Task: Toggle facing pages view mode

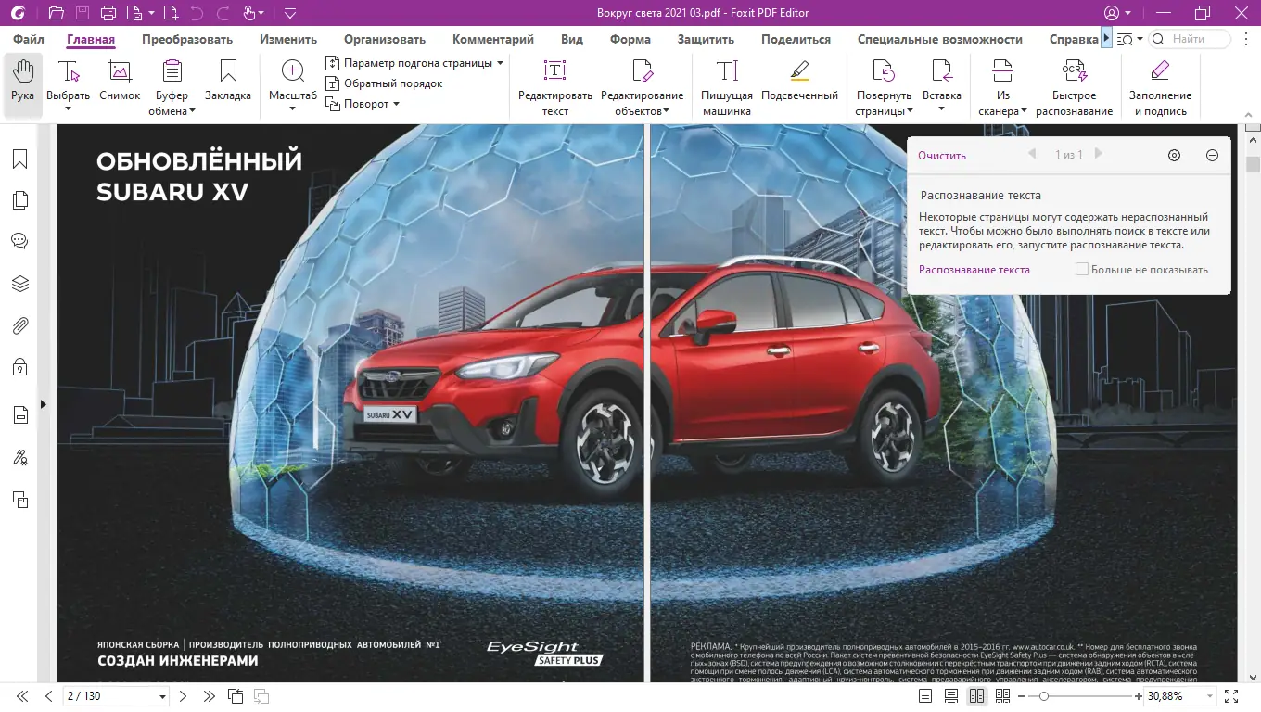Action: click(977, 696)
